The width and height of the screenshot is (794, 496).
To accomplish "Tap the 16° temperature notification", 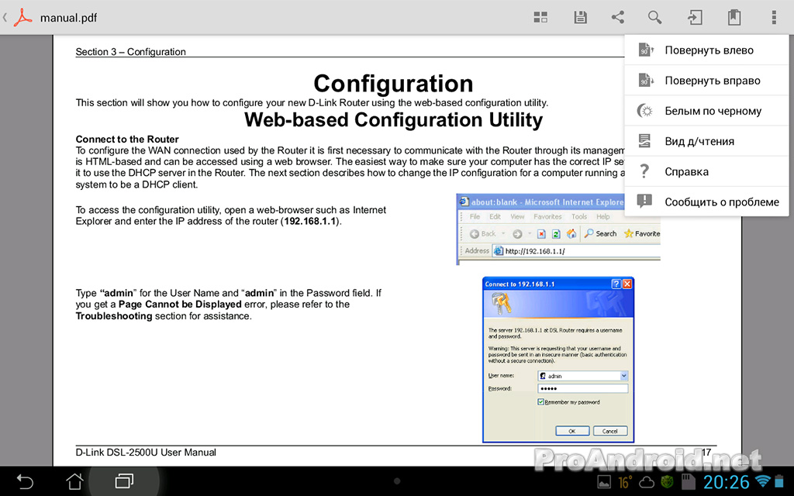I will point(625,482).
